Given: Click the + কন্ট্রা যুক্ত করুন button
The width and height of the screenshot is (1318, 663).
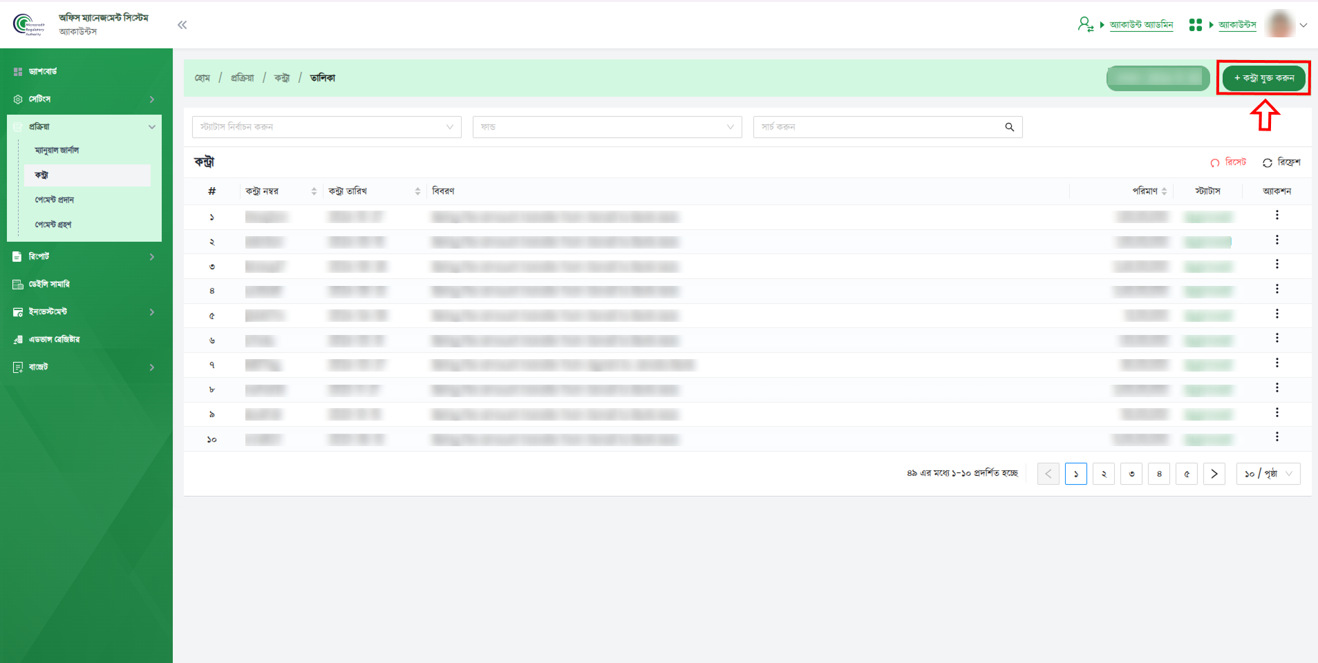Looking at the screenshot, I should tap(1263, 78).
